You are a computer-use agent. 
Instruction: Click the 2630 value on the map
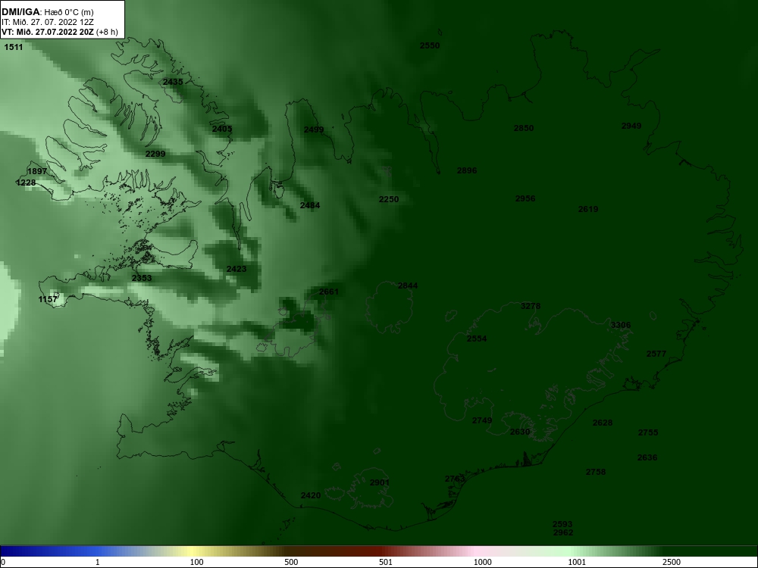(520, 432)
